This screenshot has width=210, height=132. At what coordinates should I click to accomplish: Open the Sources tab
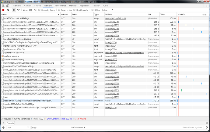pos(38,5)
